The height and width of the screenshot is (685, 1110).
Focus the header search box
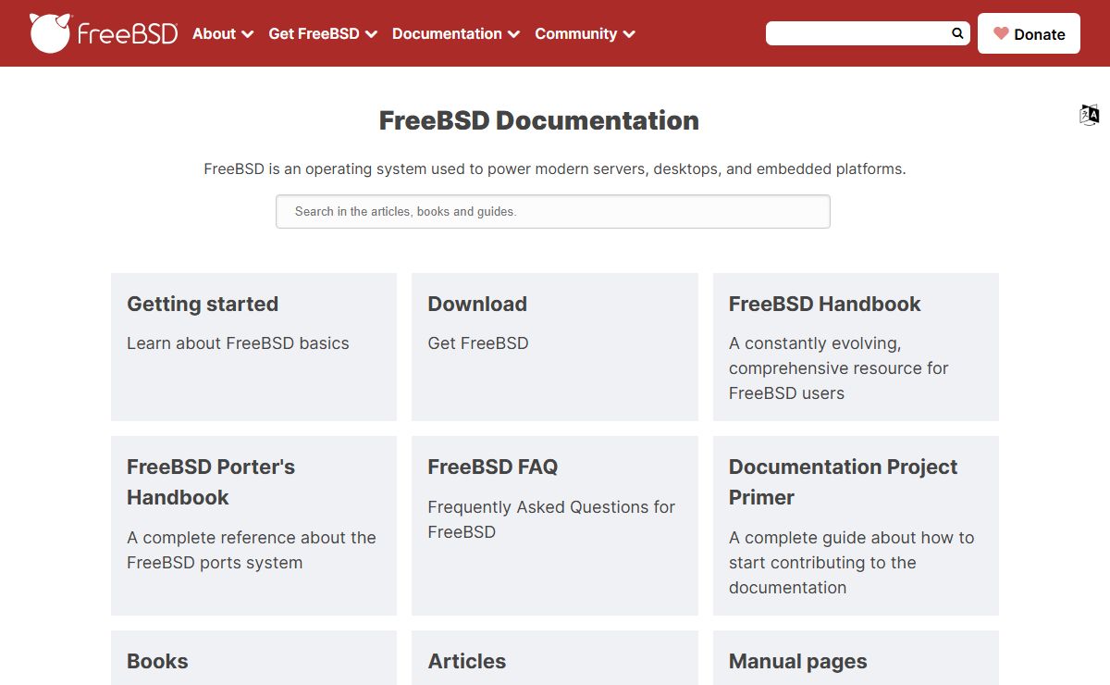(868, 33)
